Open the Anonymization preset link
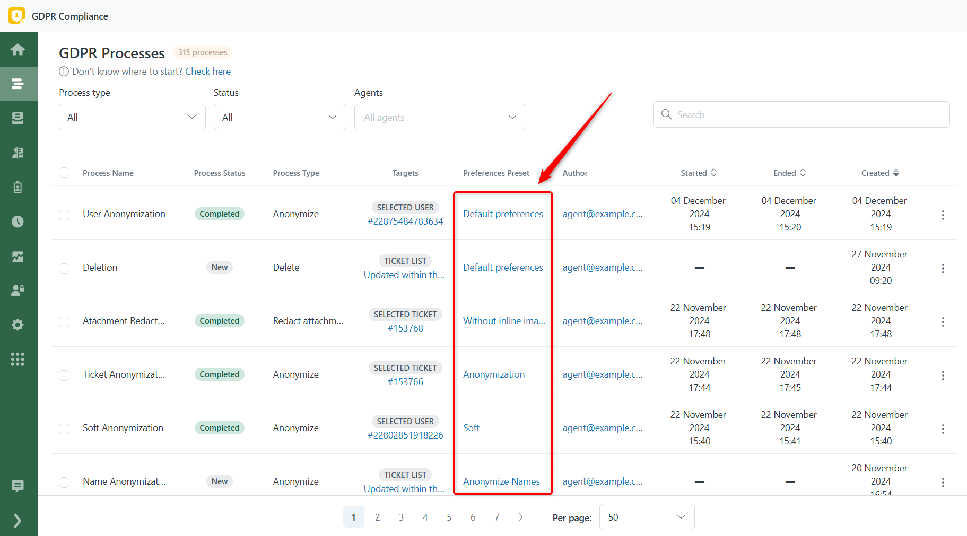The width and height of the screenshot is (967, 536). [x=494, y=374]
